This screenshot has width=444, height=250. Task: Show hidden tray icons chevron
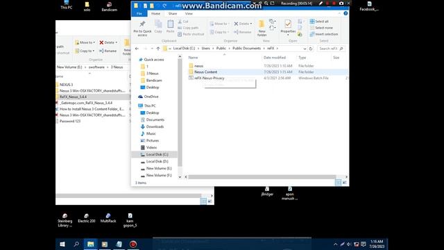[x=336, y=244]
